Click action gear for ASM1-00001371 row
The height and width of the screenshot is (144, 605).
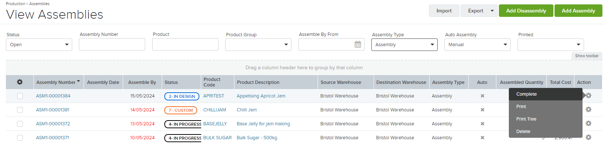click(588, 137)
